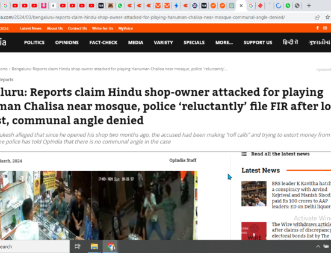The height and width of the screenshot is (253, 331).
Task: Switch to the Hindi edition link
Action: pyautogui.click(x=290, y=42)
